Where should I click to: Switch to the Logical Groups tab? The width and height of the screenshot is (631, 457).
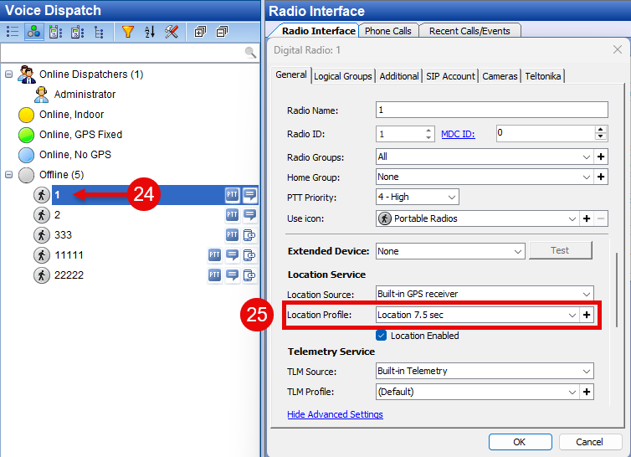coord(343,76)
